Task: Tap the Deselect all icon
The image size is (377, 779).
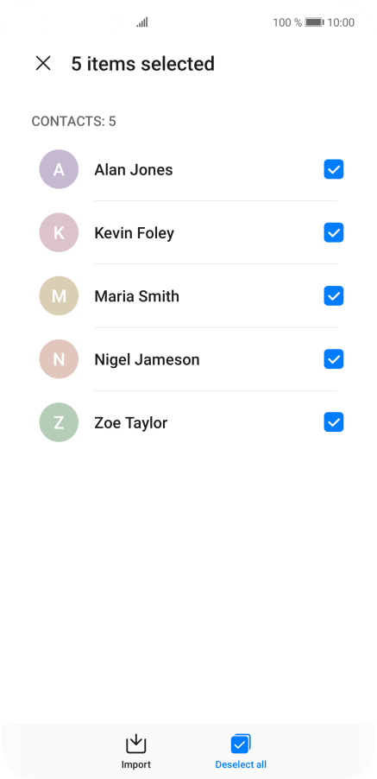Action: click(241, 744)
